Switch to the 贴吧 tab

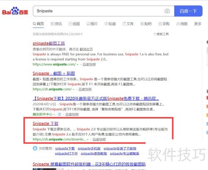146,24
